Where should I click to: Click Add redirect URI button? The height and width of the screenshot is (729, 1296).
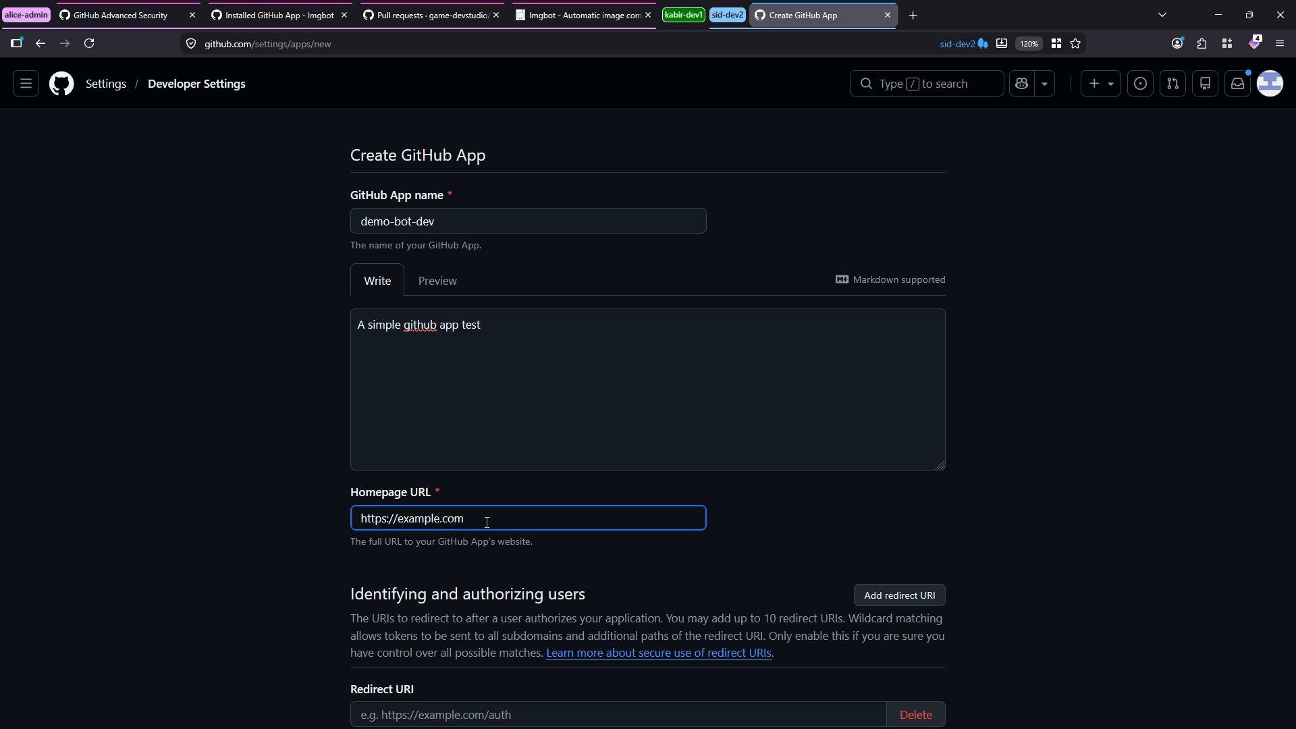pyautogui.click(x=900, y=595)
